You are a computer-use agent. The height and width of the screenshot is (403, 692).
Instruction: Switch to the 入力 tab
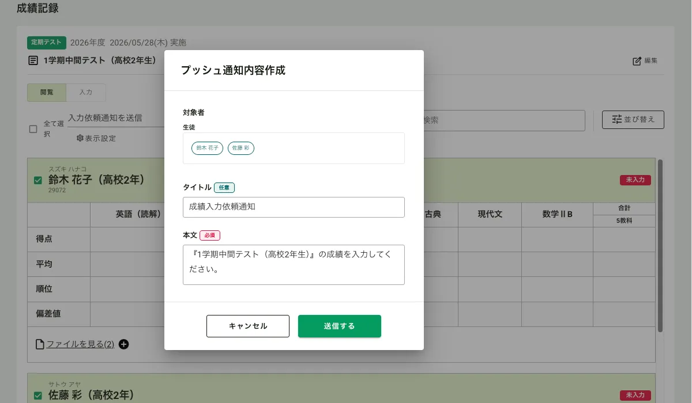86,92
